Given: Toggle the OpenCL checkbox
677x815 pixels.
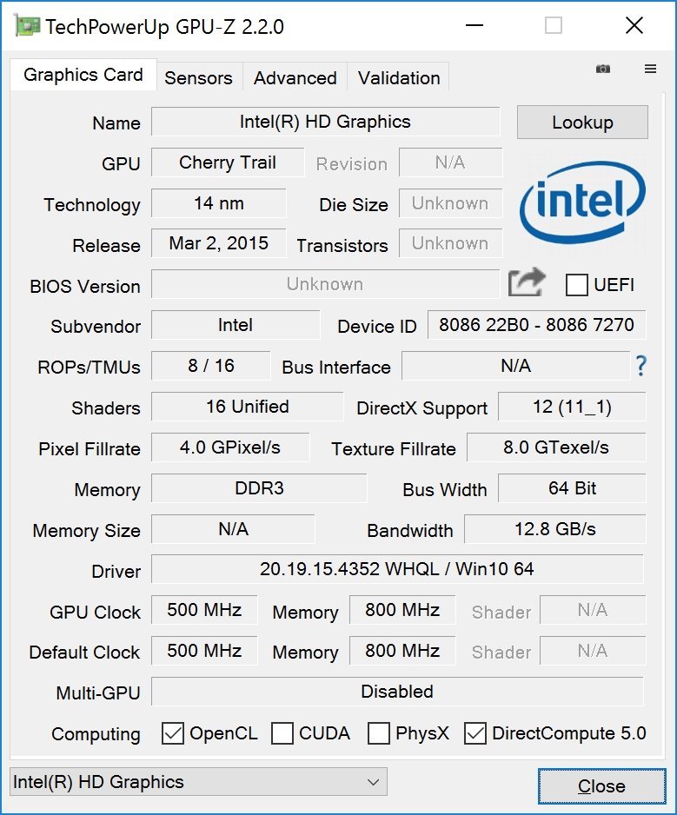Looking at the screenshot, I should pos(173,733).
